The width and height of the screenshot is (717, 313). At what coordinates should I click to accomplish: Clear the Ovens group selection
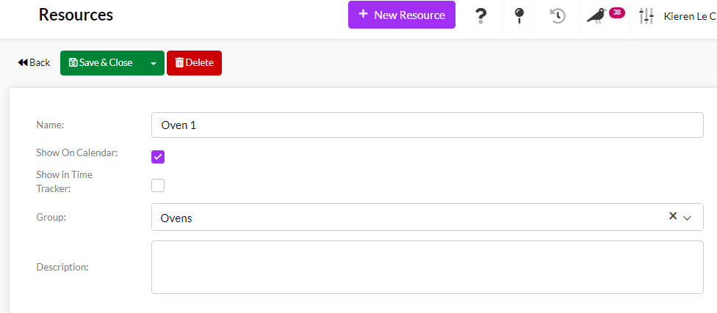(x=673, y=216)
